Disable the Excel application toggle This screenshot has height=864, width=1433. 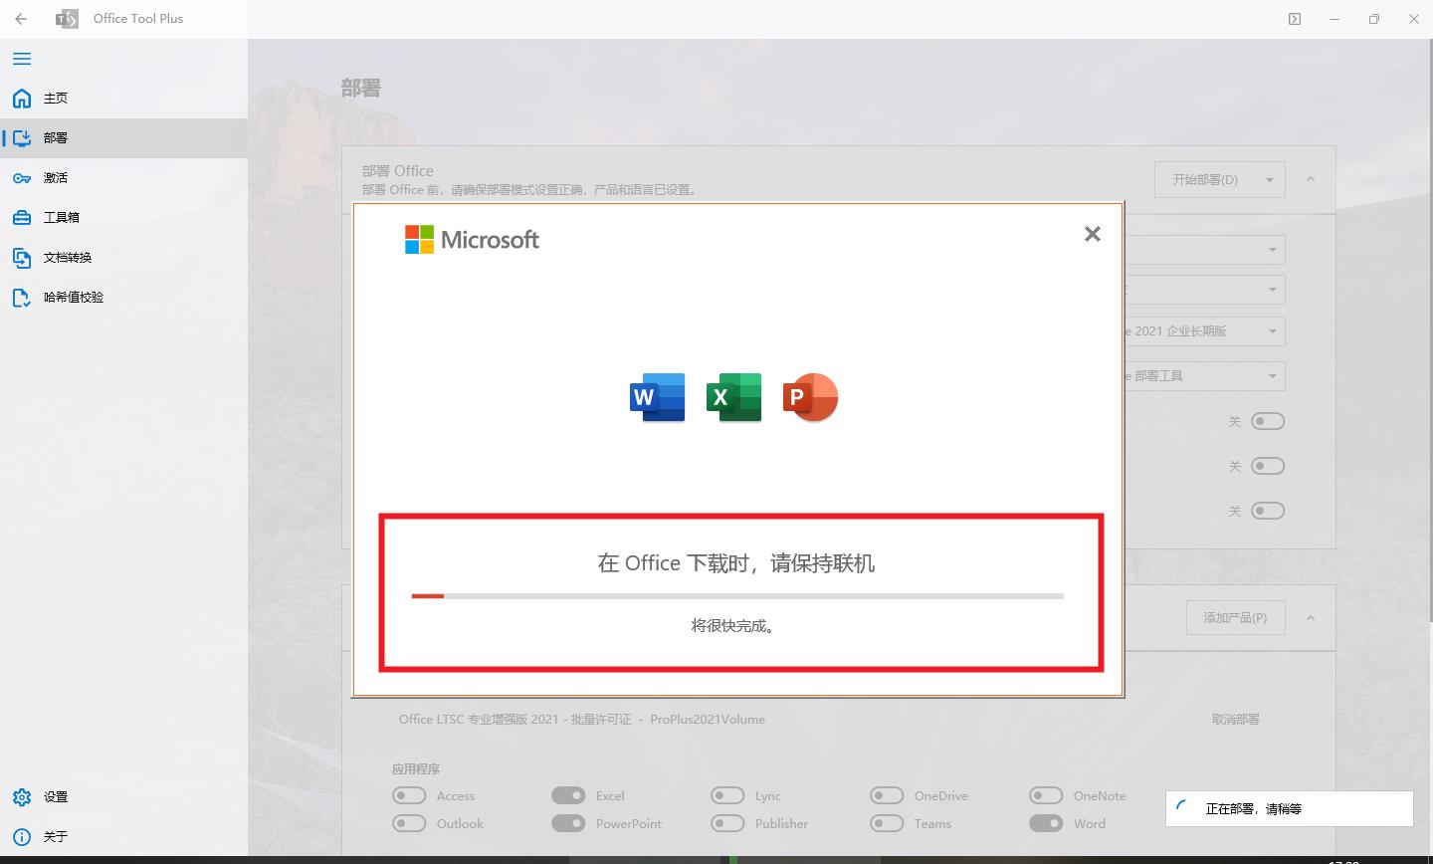(568, 795)
